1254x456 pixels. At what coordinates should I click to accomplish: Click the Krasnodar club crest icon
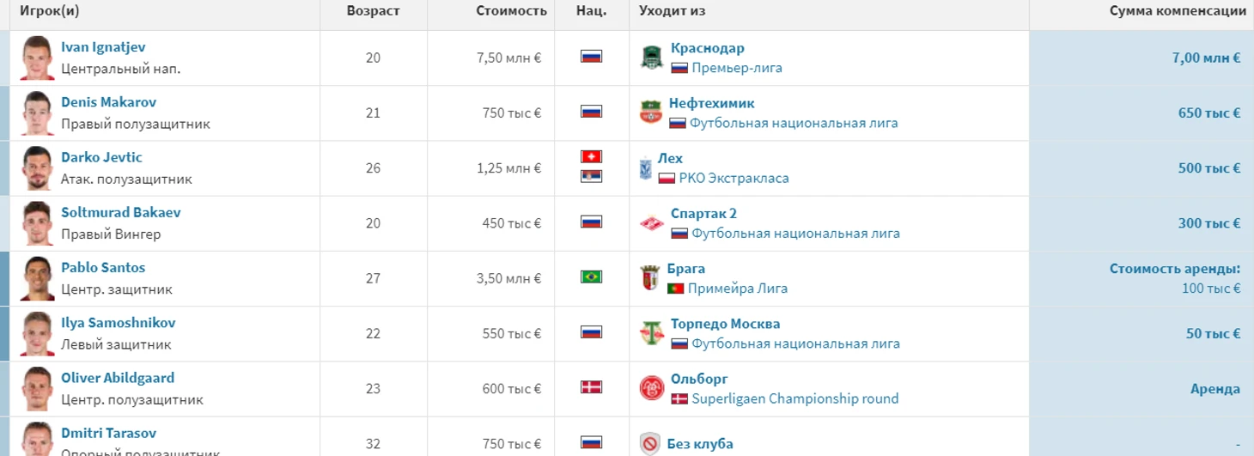coord(652,58)
